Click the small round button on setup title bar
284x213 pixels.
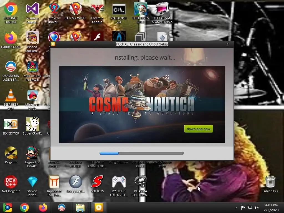(227, 44)
